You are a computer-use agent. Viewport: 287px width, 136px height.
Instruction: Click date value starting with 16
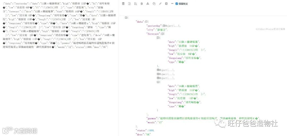(x=188, y=86)
